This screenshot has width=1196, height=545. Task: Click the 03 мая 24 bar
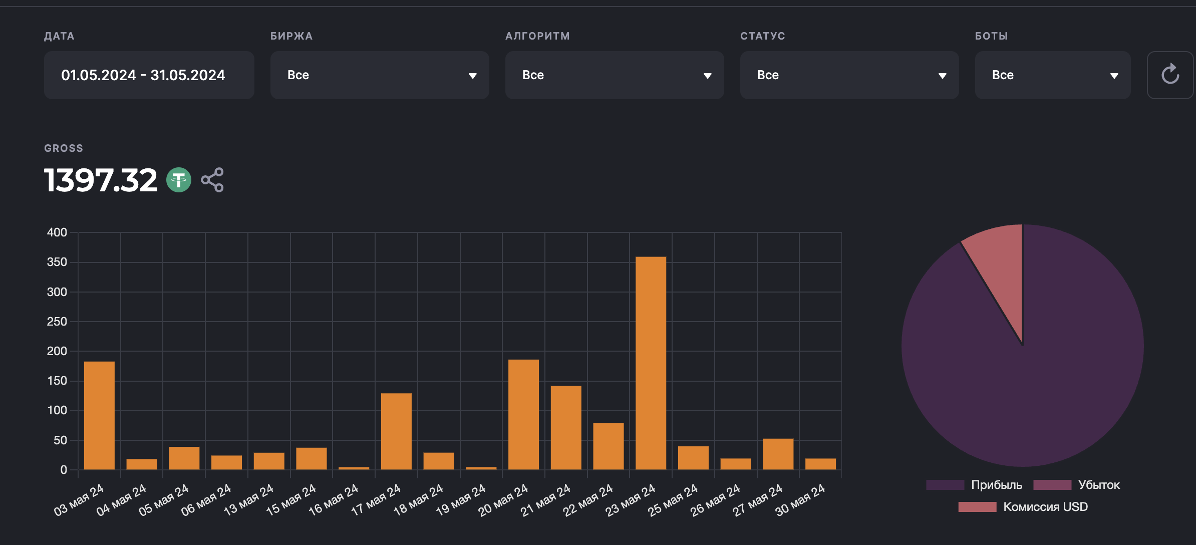point(99,416)
